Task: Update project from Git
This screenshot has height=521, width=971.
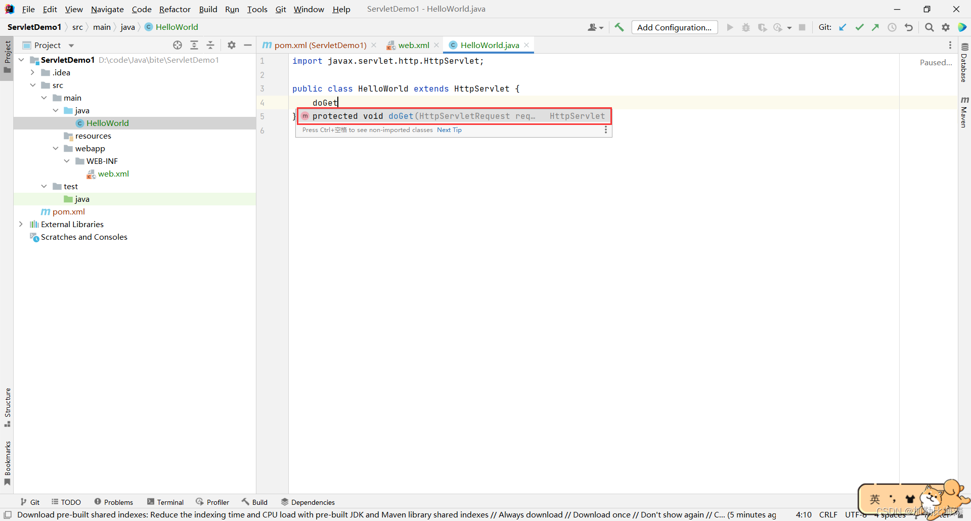Action: pyautogui.click(x=843, y=27)
